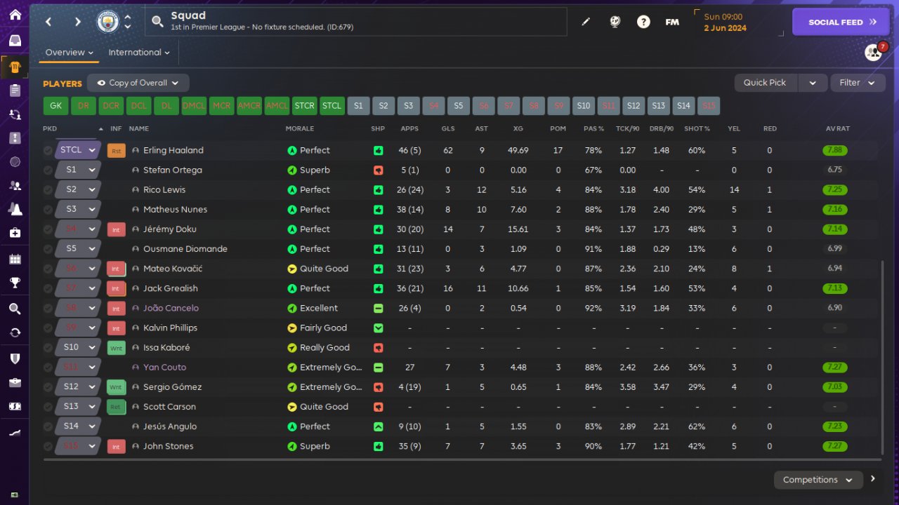Image resolution: width=899 pixels, height=505 pixels.
Task: Open the Competitions dropdown at bottom
Action: (x=818, y=480)
